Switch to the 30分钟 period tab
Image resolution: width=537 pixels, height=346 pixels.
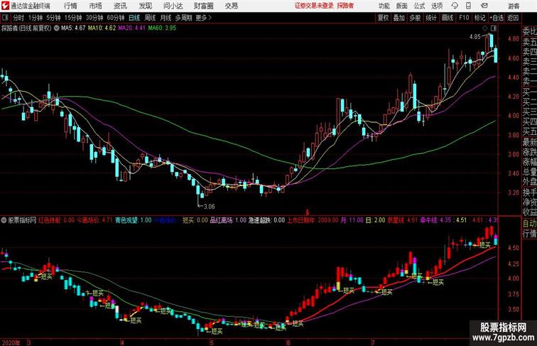pyautogui.click(x=94, y=18)
